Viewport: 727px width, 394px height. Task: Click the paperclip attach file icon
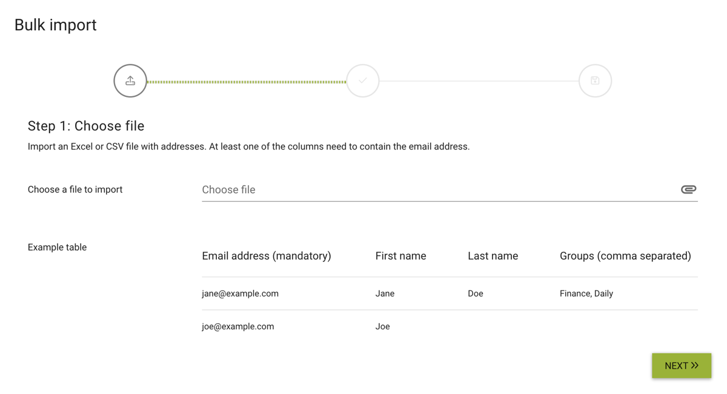[x=688, y=189]
